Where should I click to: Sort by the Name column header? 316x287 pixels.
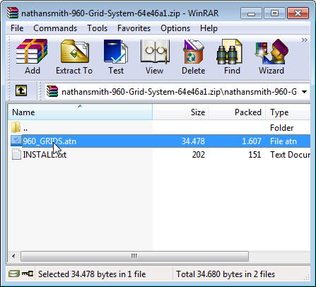click(x=80, y=112)
